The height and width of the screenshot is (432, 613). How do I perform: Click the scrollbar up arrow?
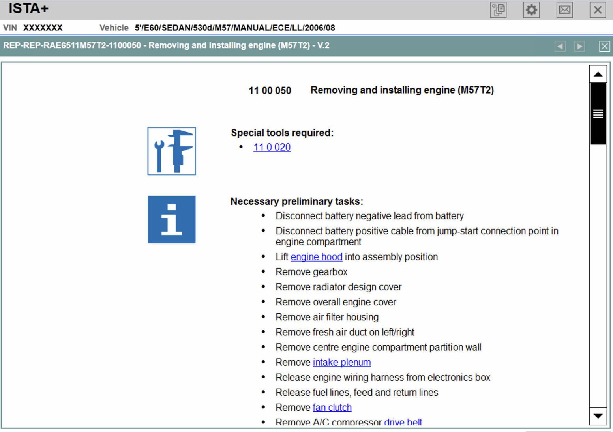tap(598, 74)
